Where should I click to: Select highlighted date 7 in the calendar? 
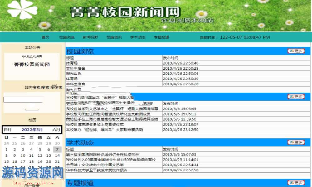point(57,149)
